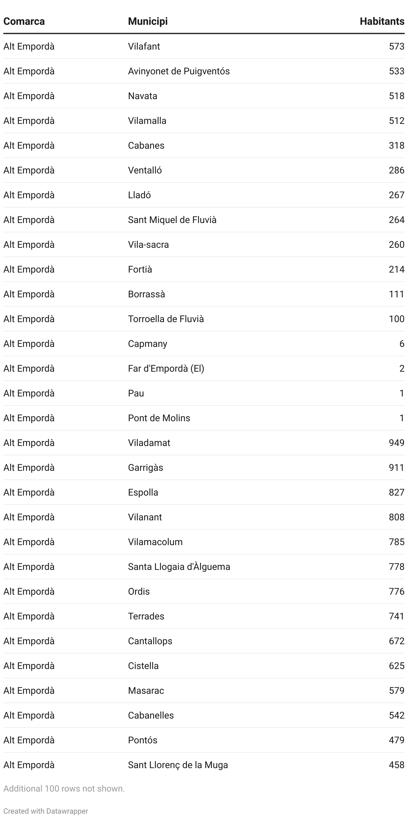Click the 949 value for Viladamat
The image size is (408, 819).
click(x=396, y=443)
